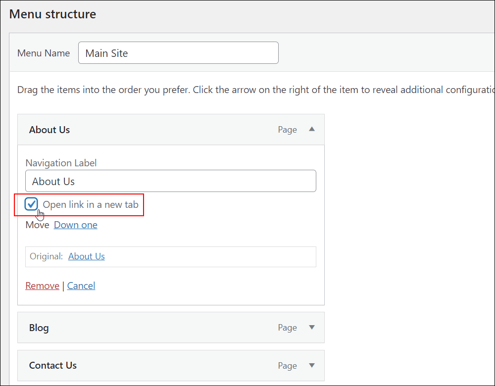Move the item using 'Down one' link
The image size is (495, 386).
tap(75, 225)
